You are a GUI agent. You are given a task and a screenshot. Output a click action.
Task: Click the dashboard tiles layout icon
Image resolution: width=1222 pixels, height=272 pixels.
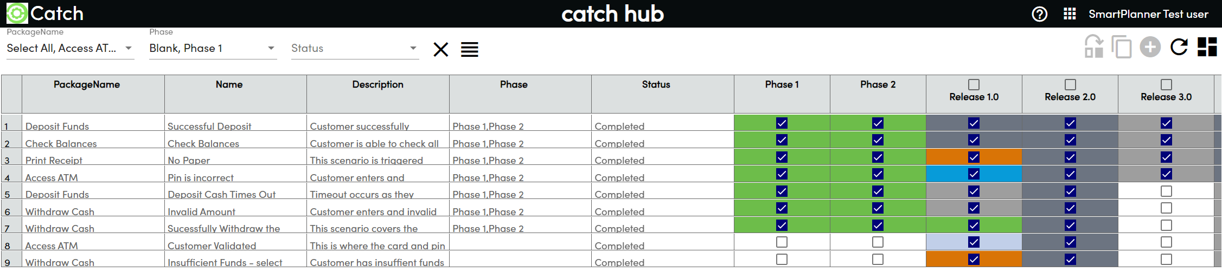tap(1207, 47)
